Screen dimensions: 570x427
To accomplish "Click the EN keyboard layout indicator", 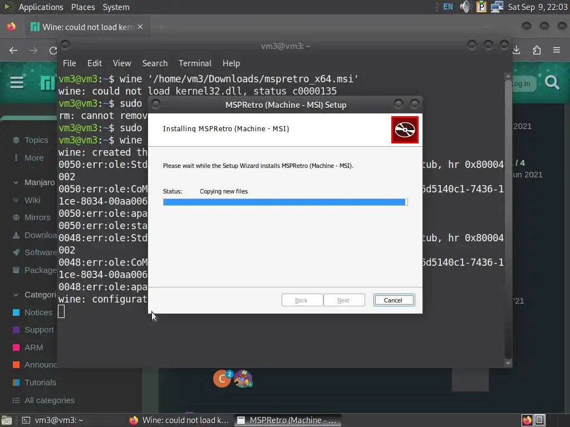I will click(448, 7).
